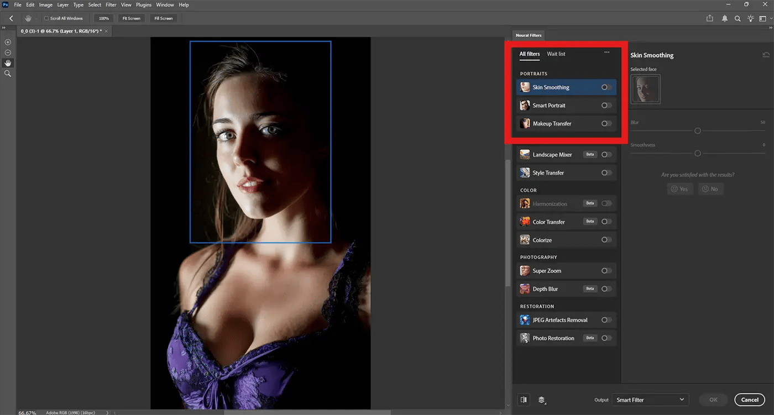Screen dimensions: 774x415
Task: Open the Discover lightbulb panel
Action: point(750,18)
